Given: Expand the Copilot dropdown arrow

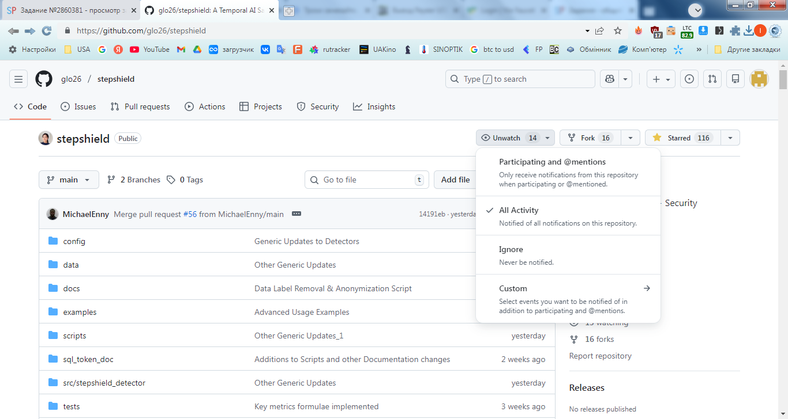Looking at the screenshot, I should pos(626,79).
